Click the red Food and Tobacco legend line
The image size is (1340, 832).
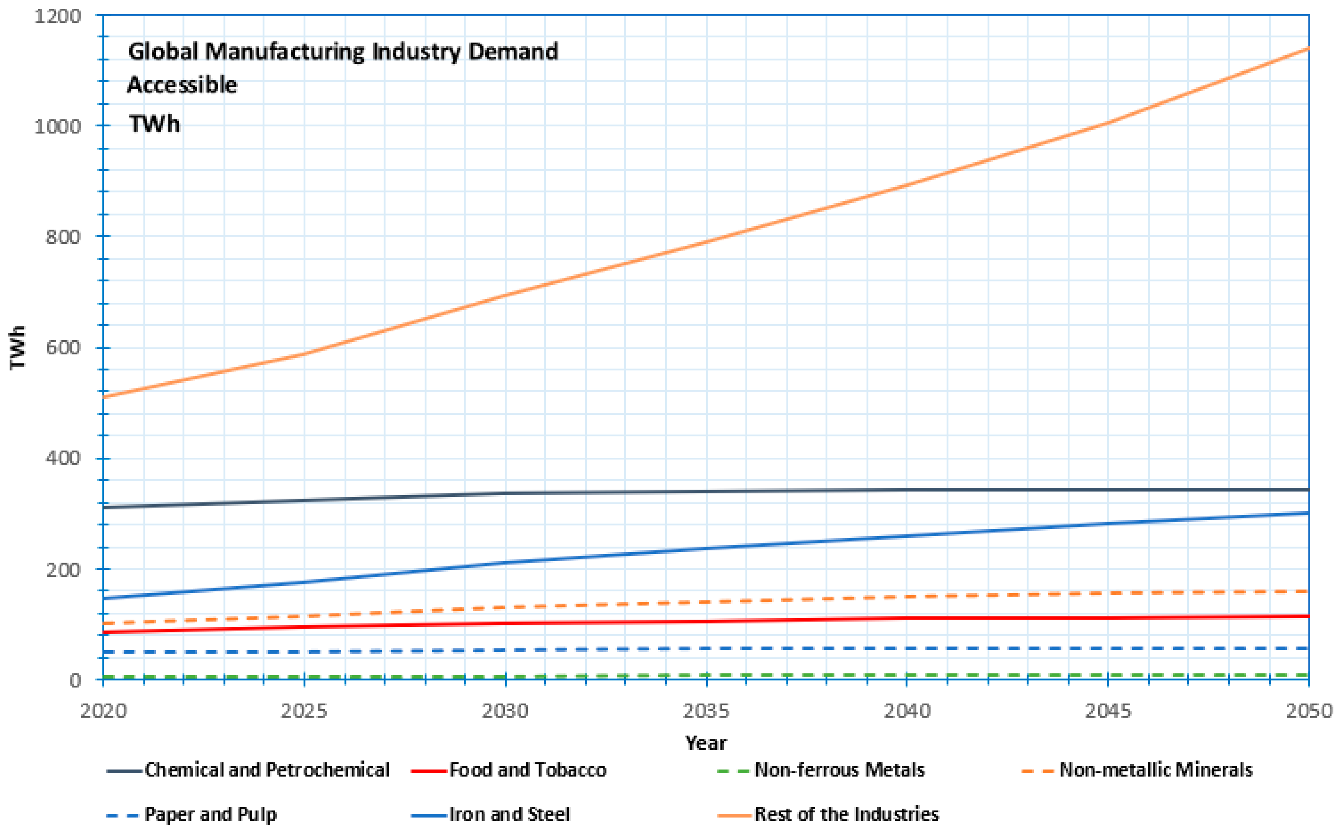click(429, 771)
